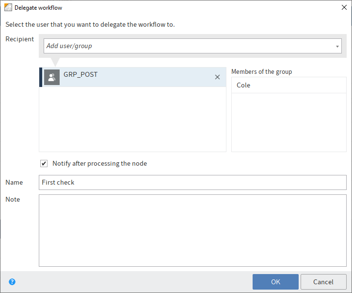This screenshot has height=293, width=352.
Task: Remove GRP_POST recipient with X icon
Action: coord(217,77)
